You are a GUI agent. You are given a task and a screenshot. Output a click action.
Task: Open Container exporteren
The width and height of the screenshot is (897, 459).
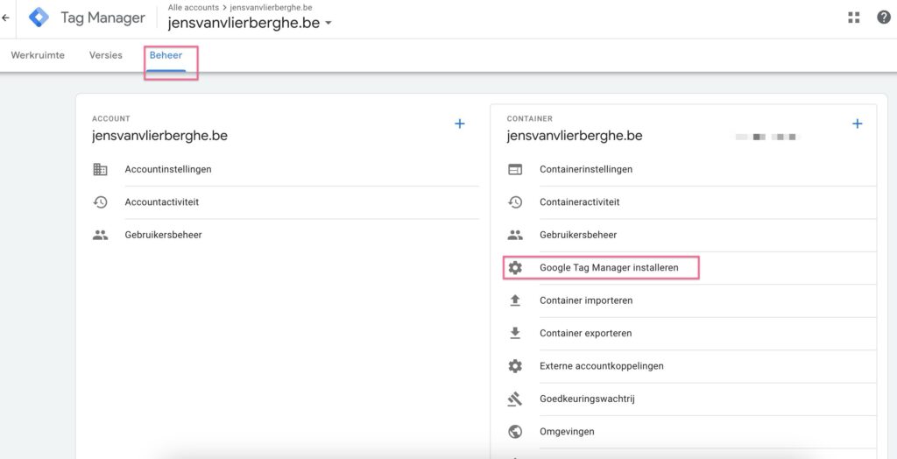click(x=586, y=333)
